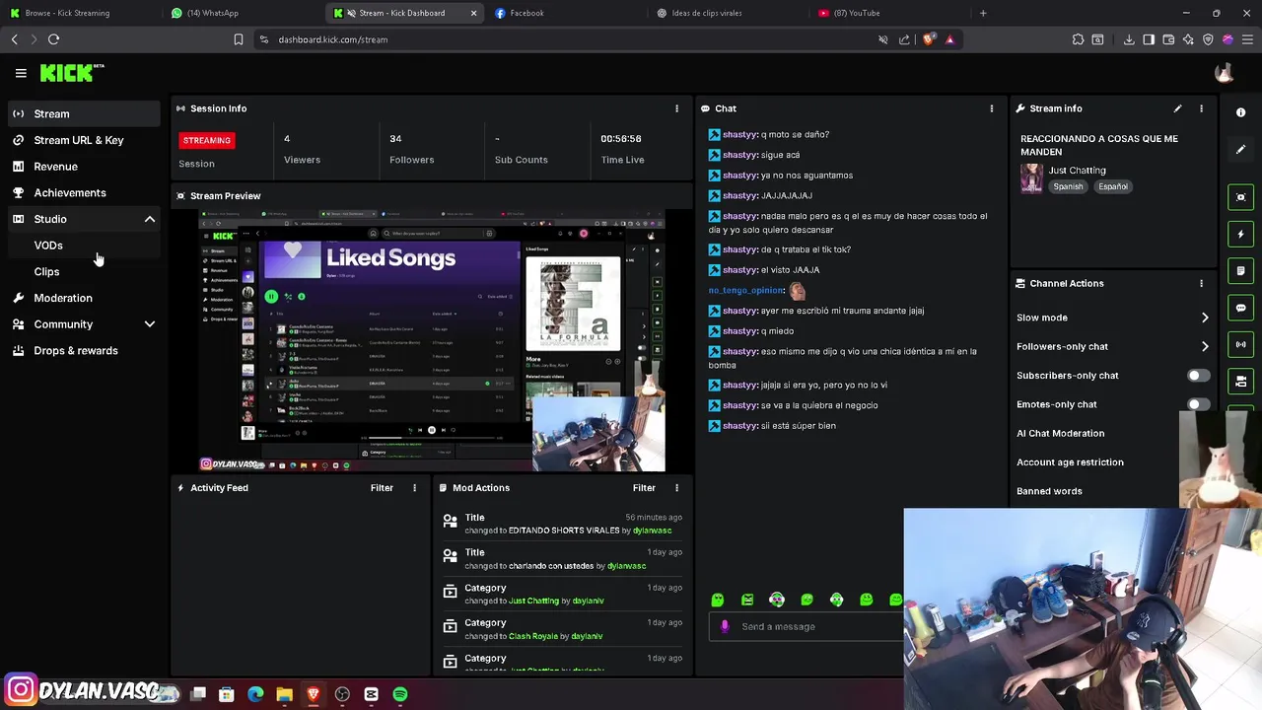1262x710 pixels.
Task: Open browser downloads icon
Action: [x=1129, y=39]
